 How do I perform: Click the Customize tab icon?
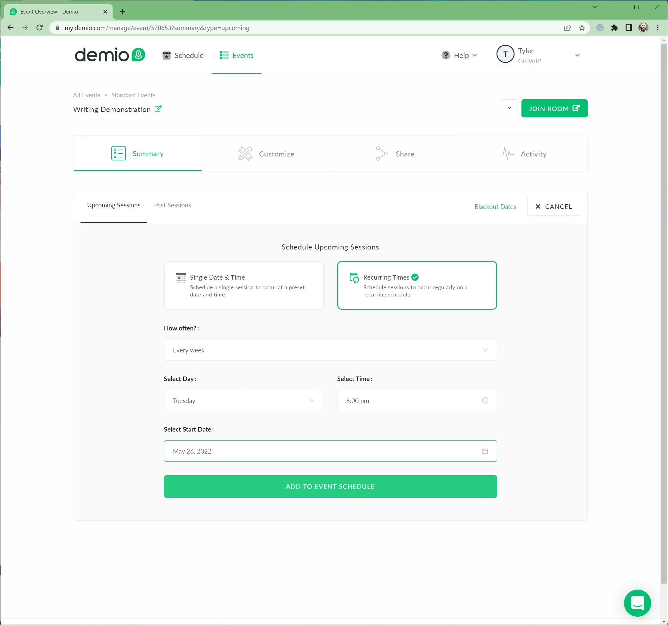245,153
